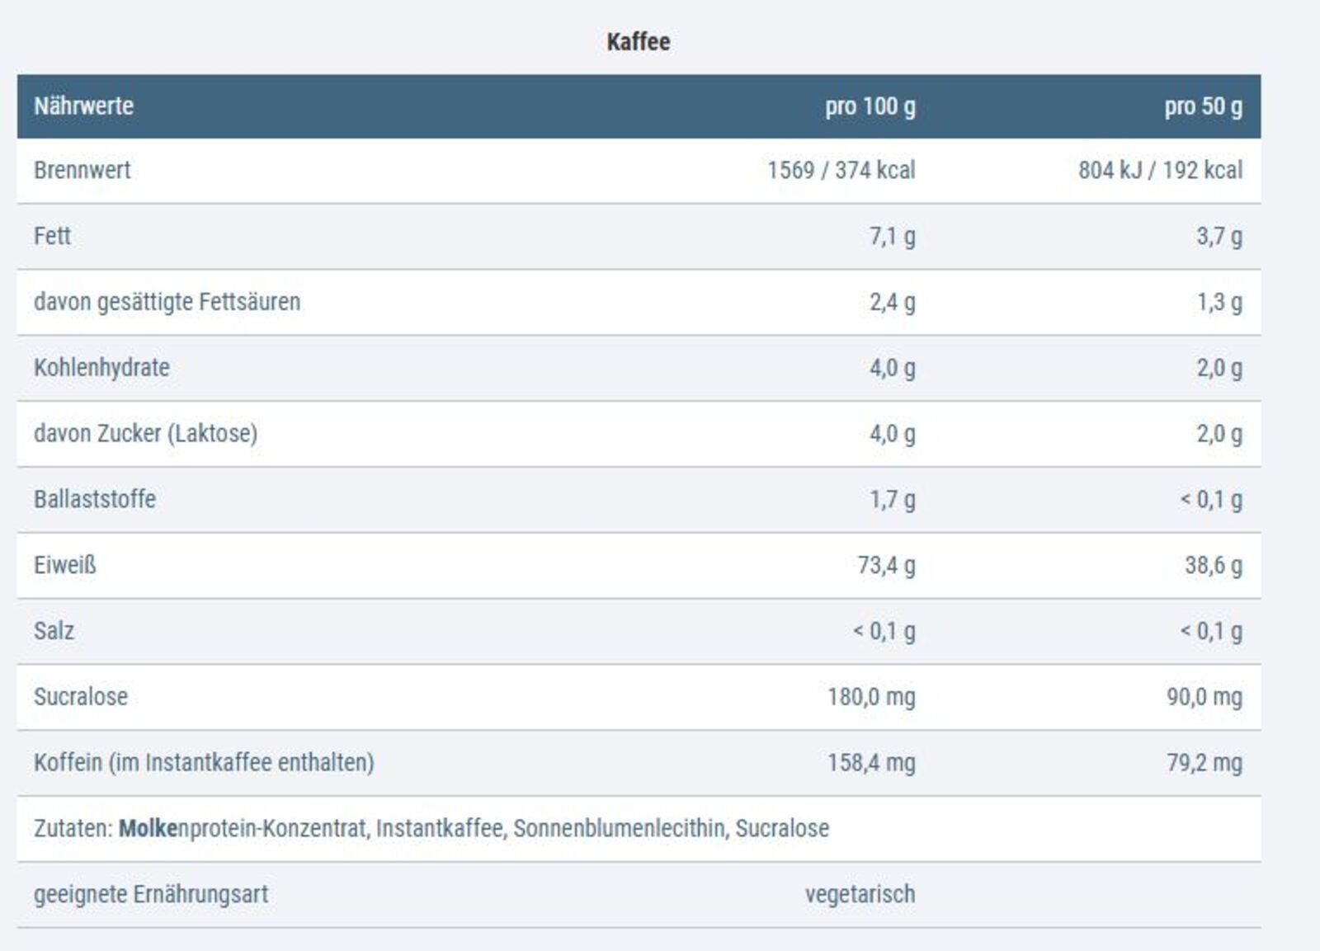Click the Eiweiß 38,6 g value

pos(1213,565)
